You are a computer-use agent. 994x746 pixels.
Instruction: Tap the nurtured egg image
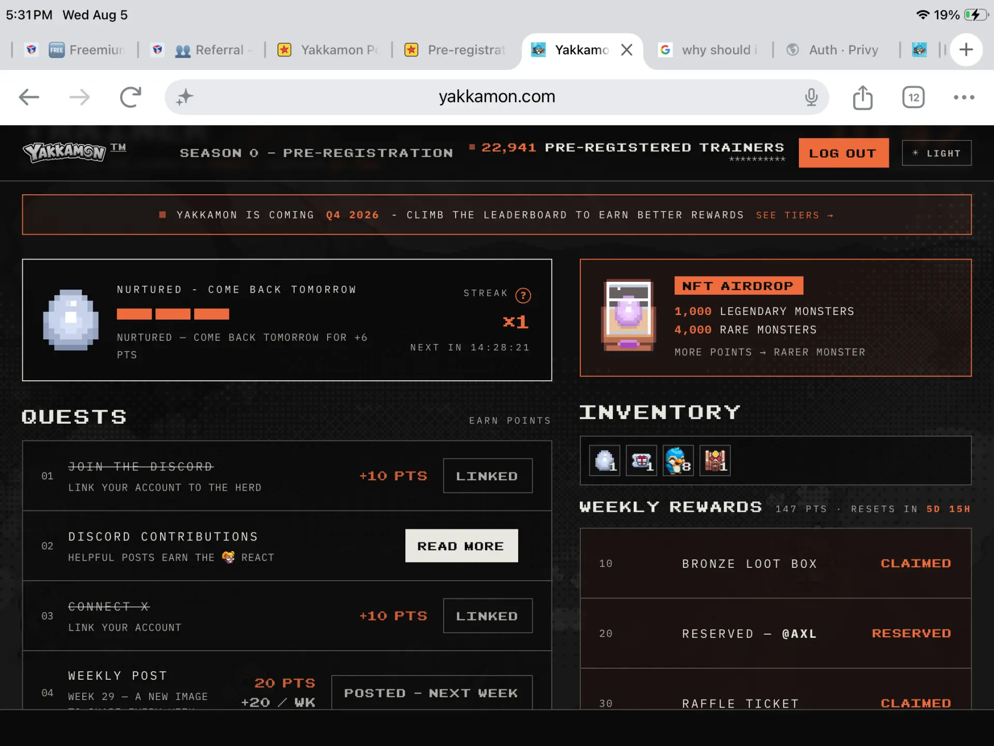[x=71, y=320]
